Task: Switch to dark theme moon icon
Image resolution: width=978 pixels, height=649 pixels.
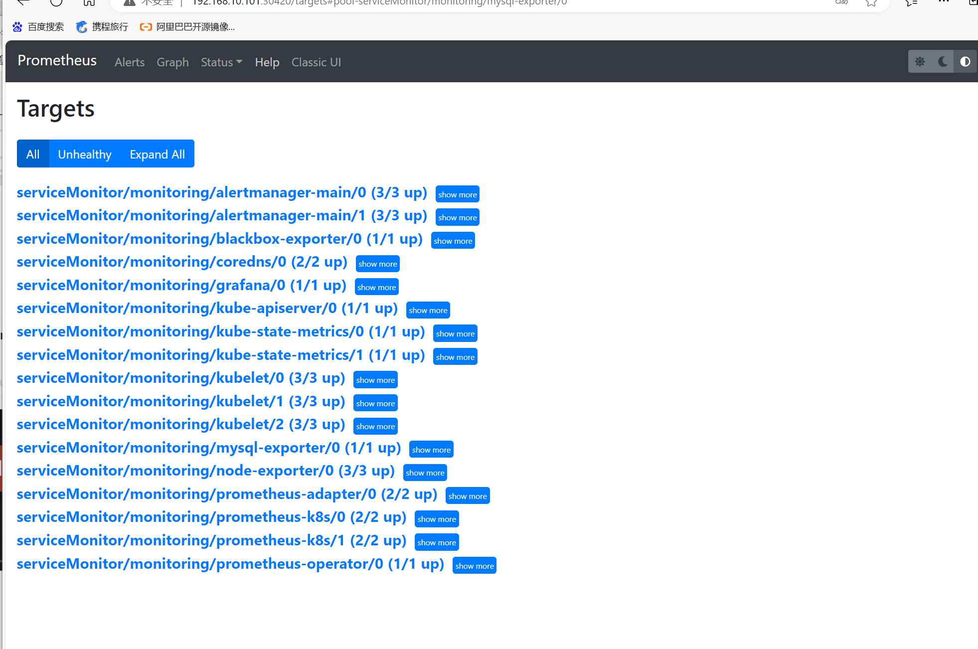Action: tap(943, 62)
